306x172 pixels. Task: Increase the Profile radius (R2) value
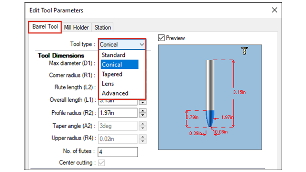point(142,111)
